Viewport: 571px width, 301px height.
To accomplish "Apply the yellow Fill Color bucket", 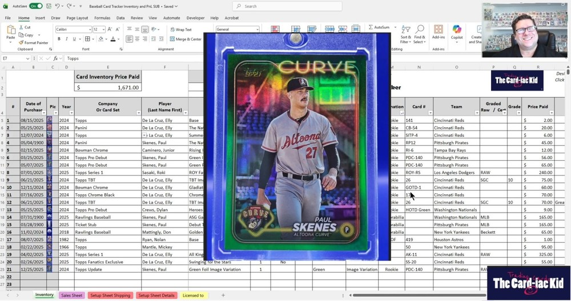I will click(x=100, y=39).
